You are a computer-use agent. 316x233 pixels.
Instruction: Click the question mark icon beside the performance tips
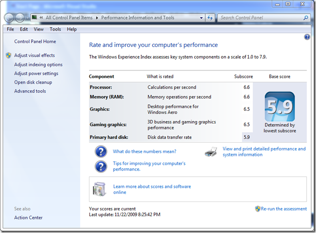point(101,166)
